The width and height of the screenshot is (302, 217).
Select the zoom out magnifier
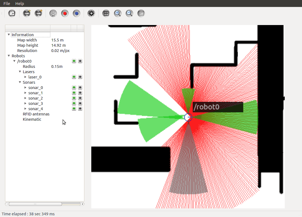point(129,13)
